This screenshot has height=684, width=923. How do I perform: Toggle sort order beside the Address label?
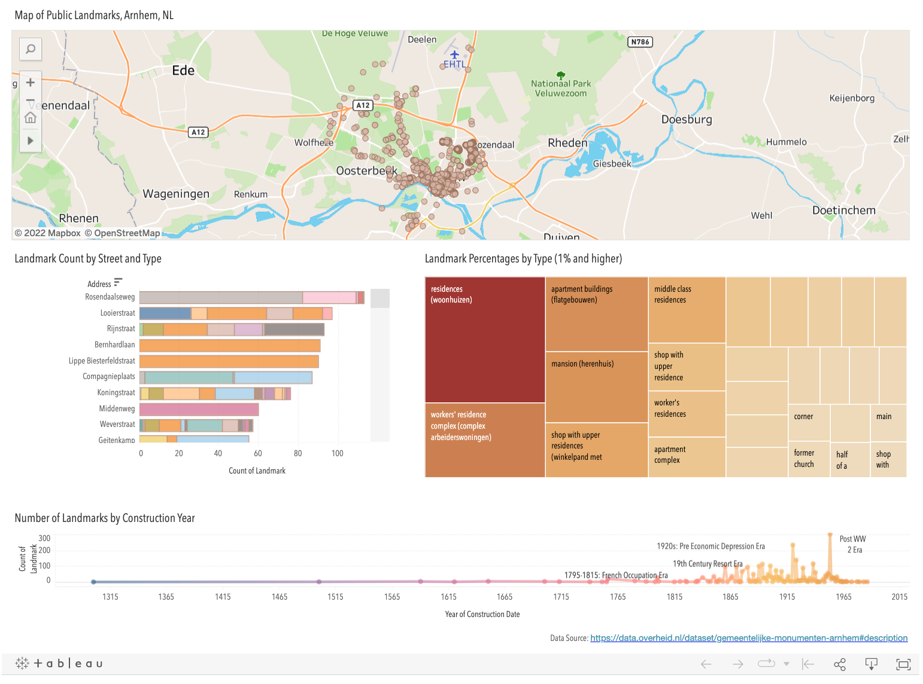pyautogui.click(x=117, y=281)
